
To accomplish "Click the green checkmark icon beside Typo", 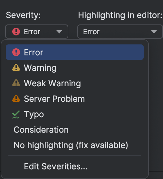I will (16, 115).
